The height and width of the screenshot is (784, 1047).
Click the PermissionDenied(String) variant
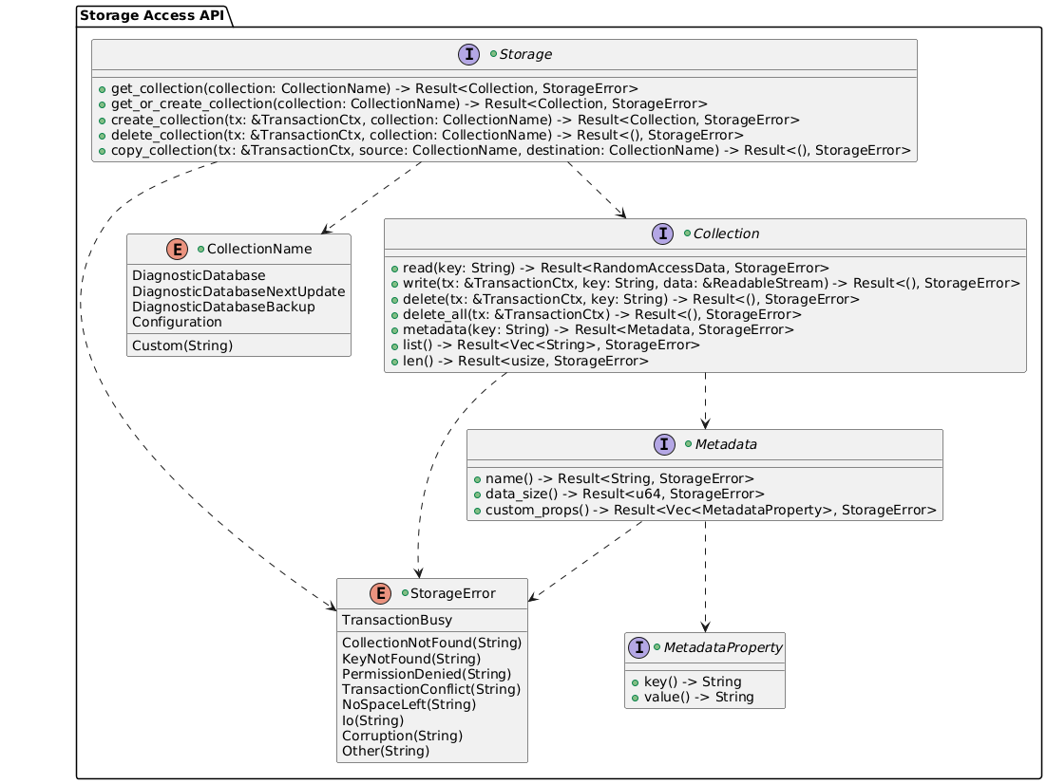[427, 674]
